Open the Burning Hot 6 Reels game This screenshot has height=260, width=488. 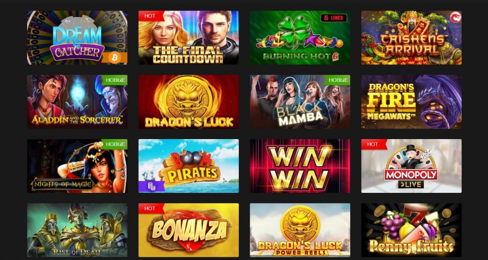tap(300, 38)
